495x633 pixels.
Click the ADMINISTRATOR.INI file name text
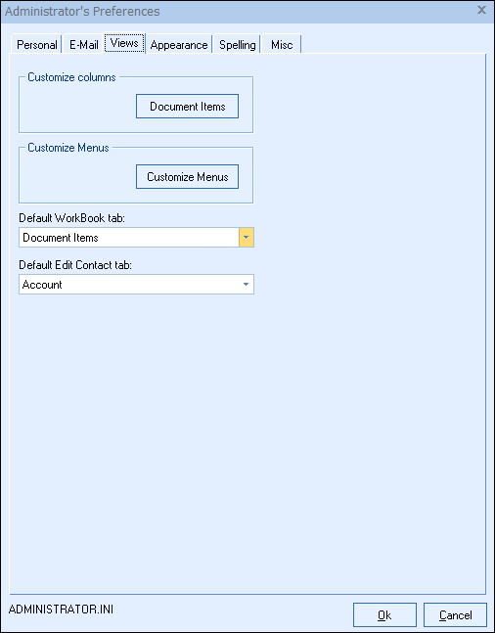[x=61, y=610]
